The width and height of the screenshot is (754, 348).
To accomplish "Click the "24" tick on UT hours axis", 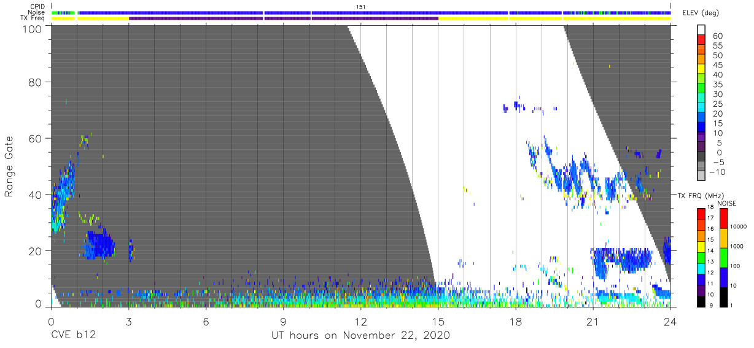I will [x=670, y=320].
